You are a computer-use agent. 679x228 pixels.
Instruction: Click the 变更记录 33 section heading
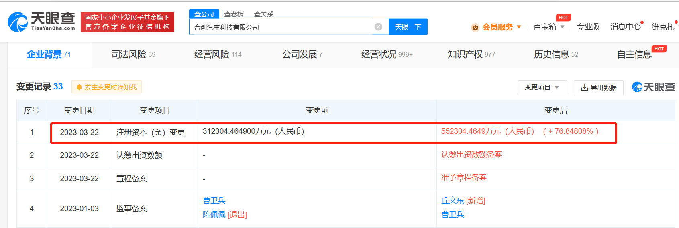(x=40, y=87)
